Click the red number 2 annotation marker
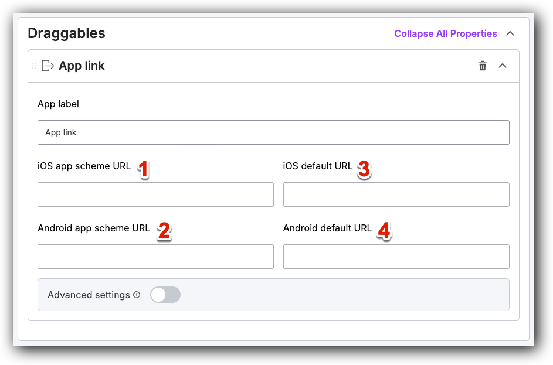 point(164,231)
